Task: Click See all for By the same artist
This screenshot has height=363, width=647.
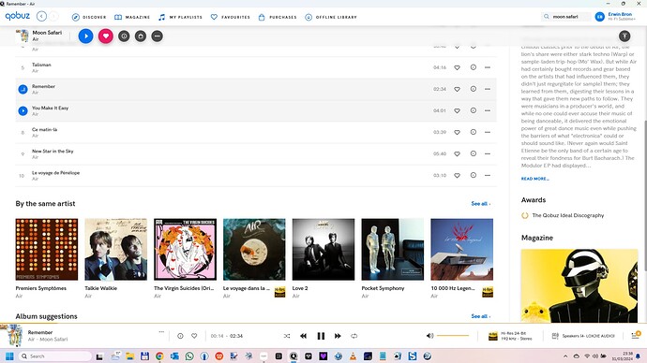Action: pyautogui.click(x=481, y=204)
